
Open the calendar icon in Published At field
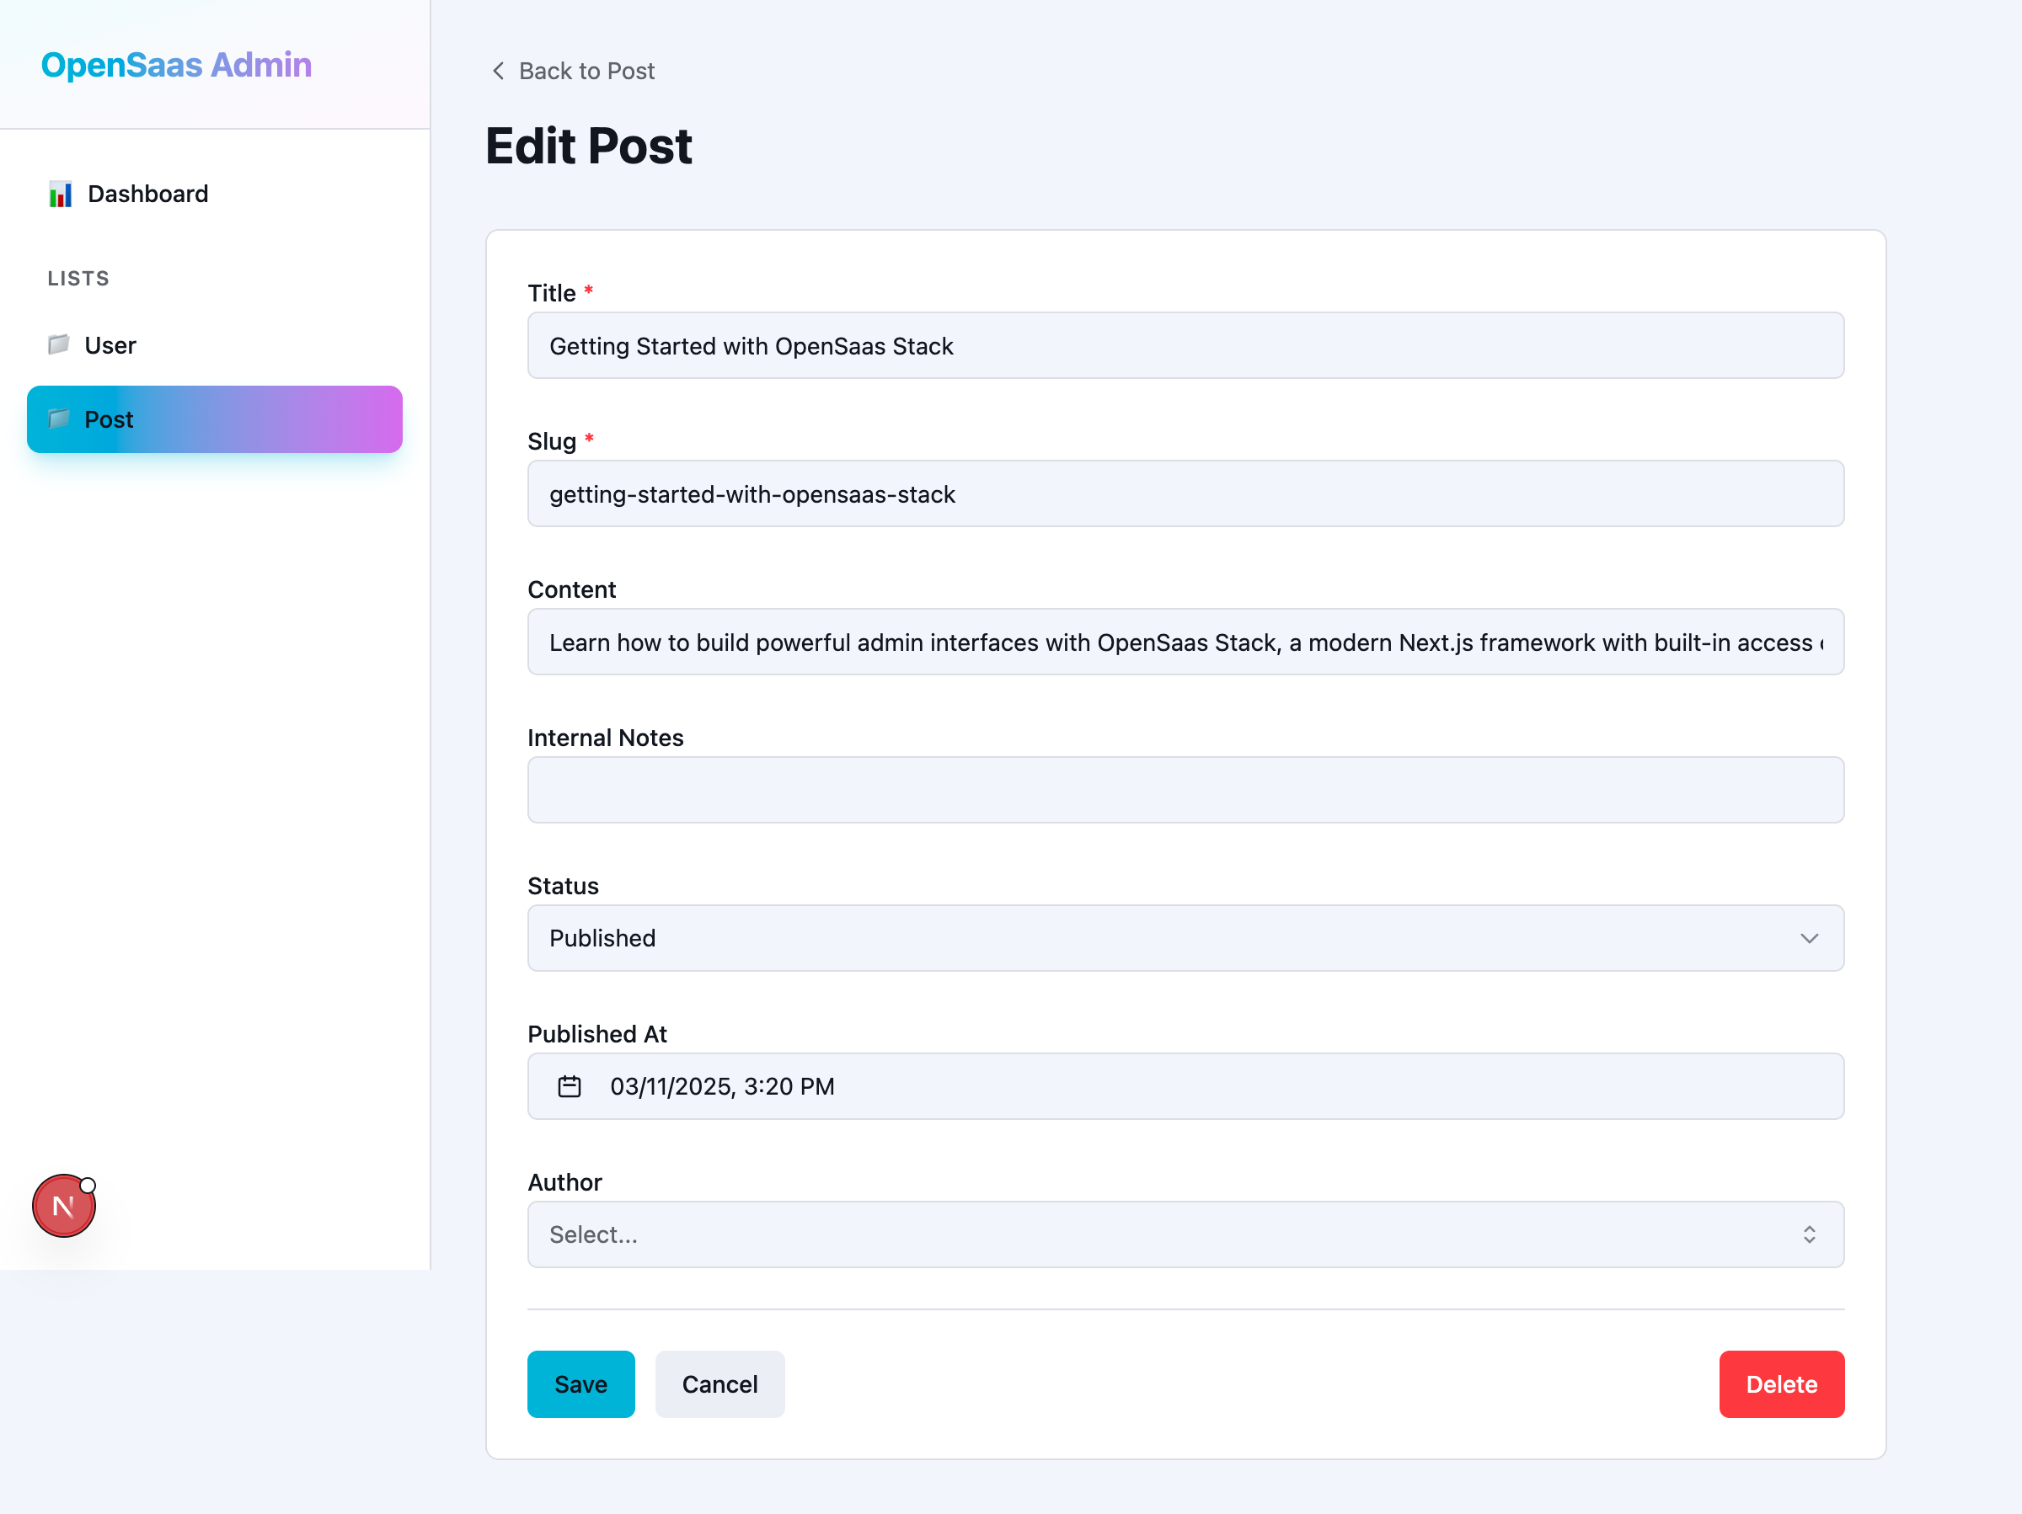tap(569, 1086)
